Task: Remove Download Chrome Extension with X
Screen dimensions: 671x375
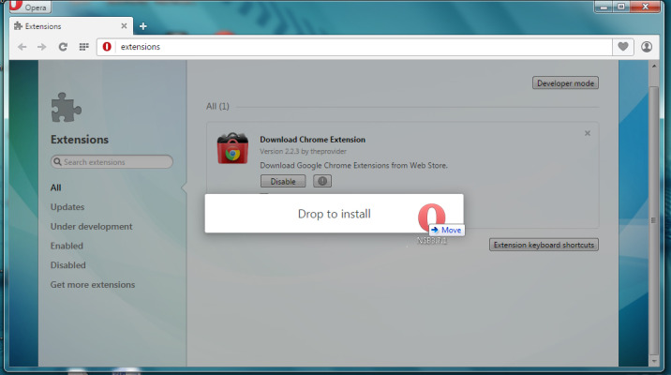Action: click(588, 133)
